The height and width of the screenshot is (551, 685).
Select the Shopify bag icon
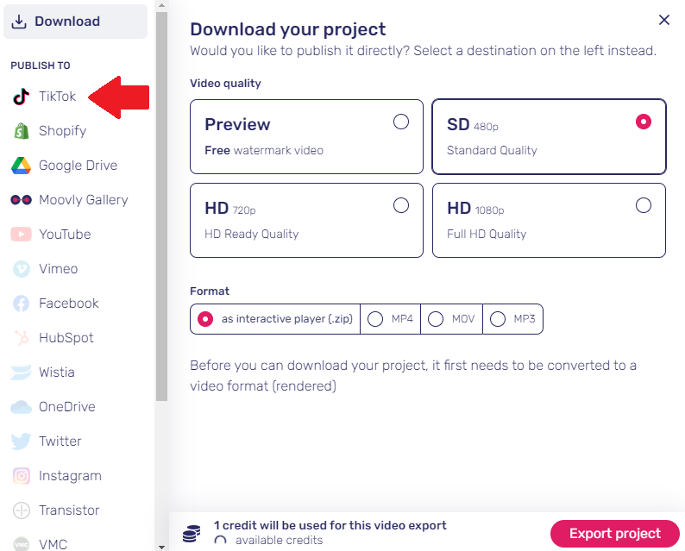[x=21, y=131]
